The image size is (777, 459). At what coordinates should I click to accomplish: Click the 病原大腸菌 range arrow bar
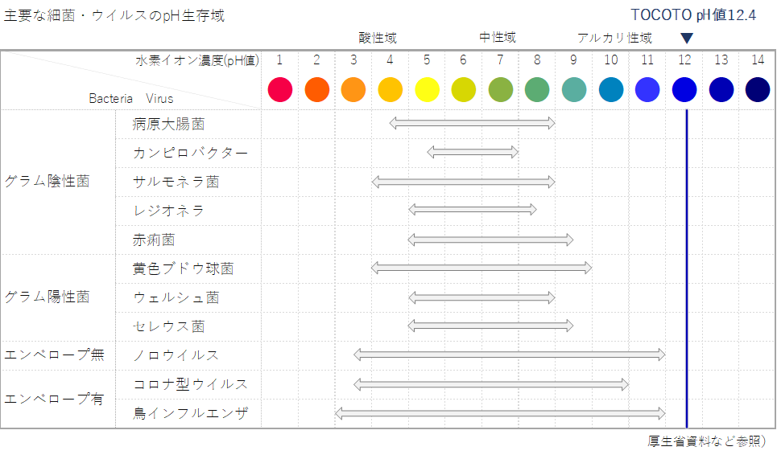[472, 123]
